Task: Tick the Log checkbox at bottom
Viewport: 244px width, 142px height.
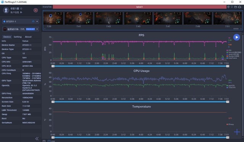Action: point(49,141)
